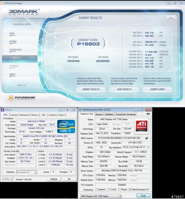Close the GPU-Z window with red X
Screen dimensions: 185x199
[148, 110]
